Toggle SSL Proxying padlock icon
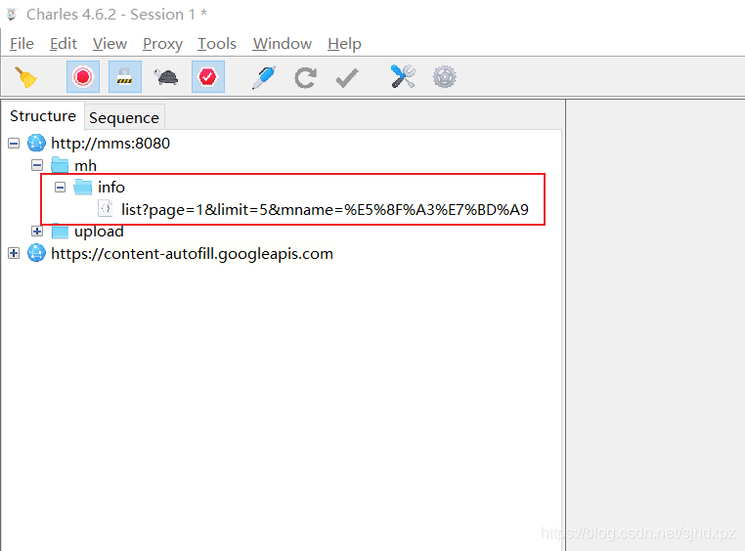745x551 pixels. pyautogui.click(x=124, y=76)
